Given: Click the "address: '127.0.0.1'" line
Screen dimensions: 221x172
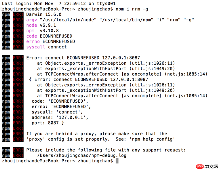Looking at the screenshot, I should point(60,117).
